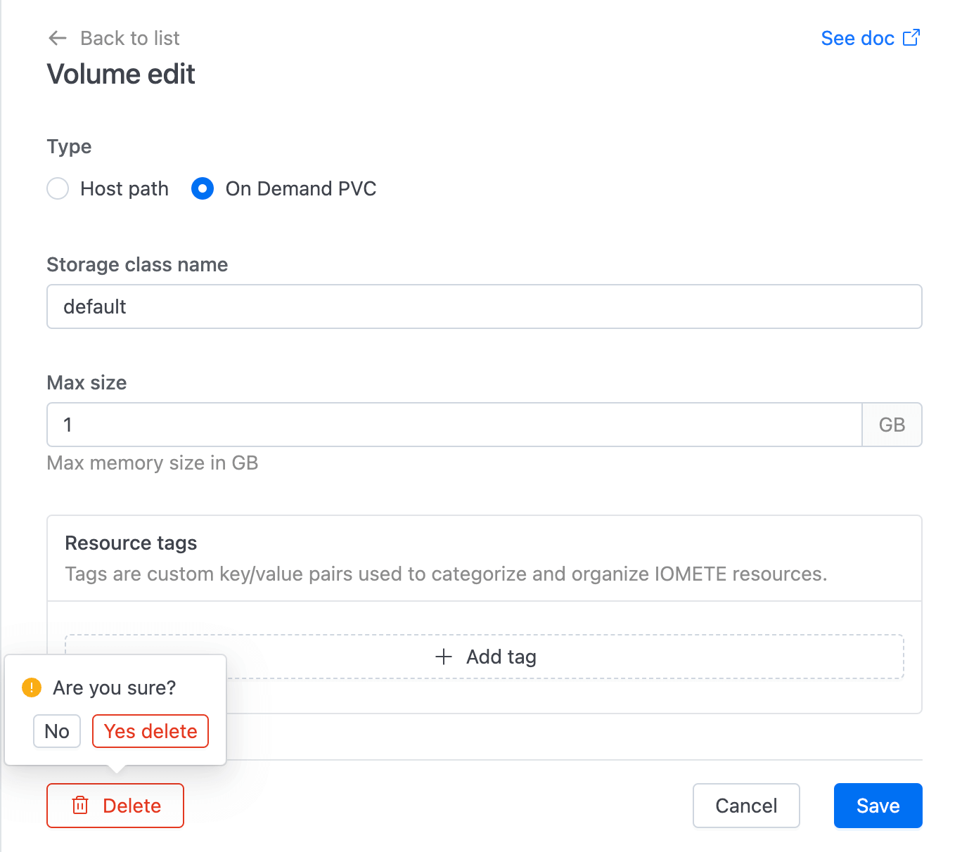Image resolution: width=962 pixels, height=852 pixels.
Task: Save the volume changes
Action: click(x=878, y=806)
